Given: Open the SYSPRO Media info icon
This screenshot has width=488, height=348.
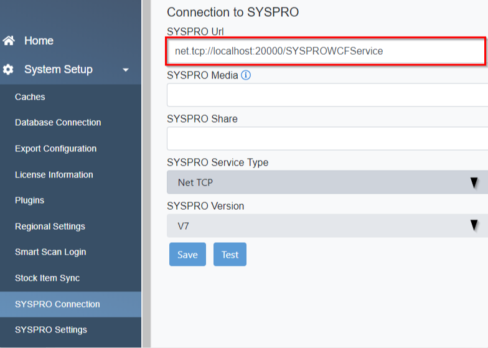Looking at the screenshot, I should pos(246,75).
